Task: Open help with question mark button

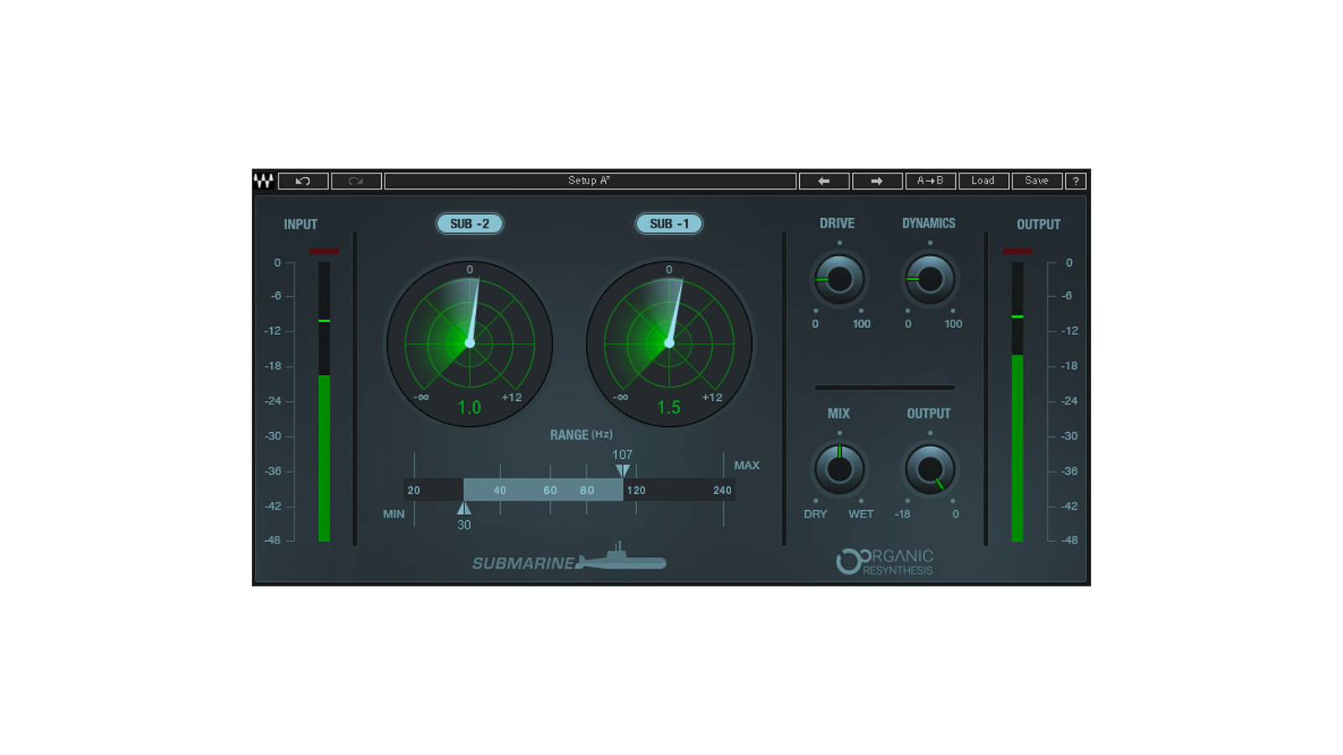Action: 1075,180
